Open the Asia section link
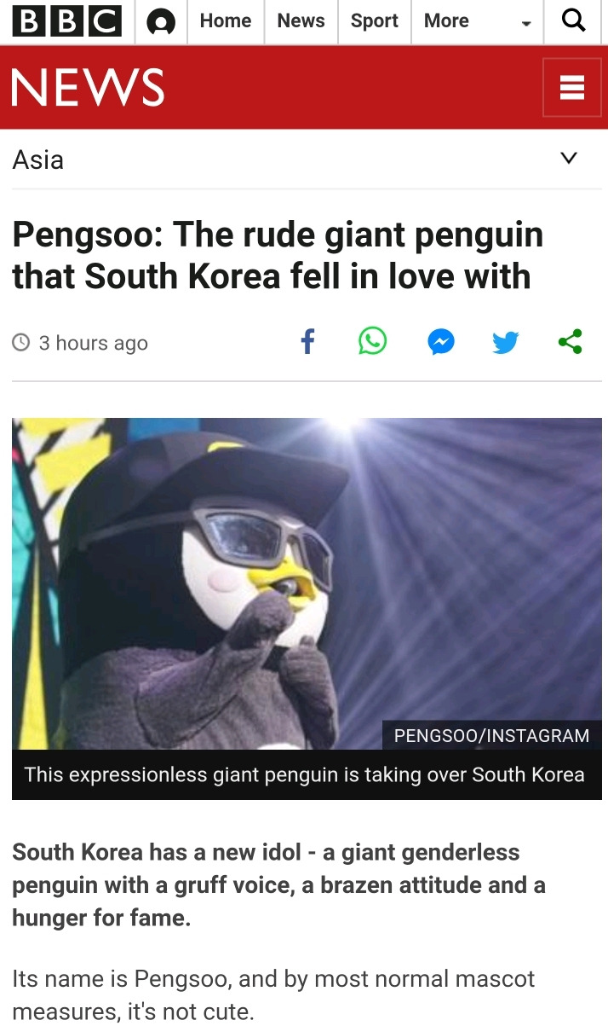The width and height of the screenshot is (608, 1026). [38, 159]
